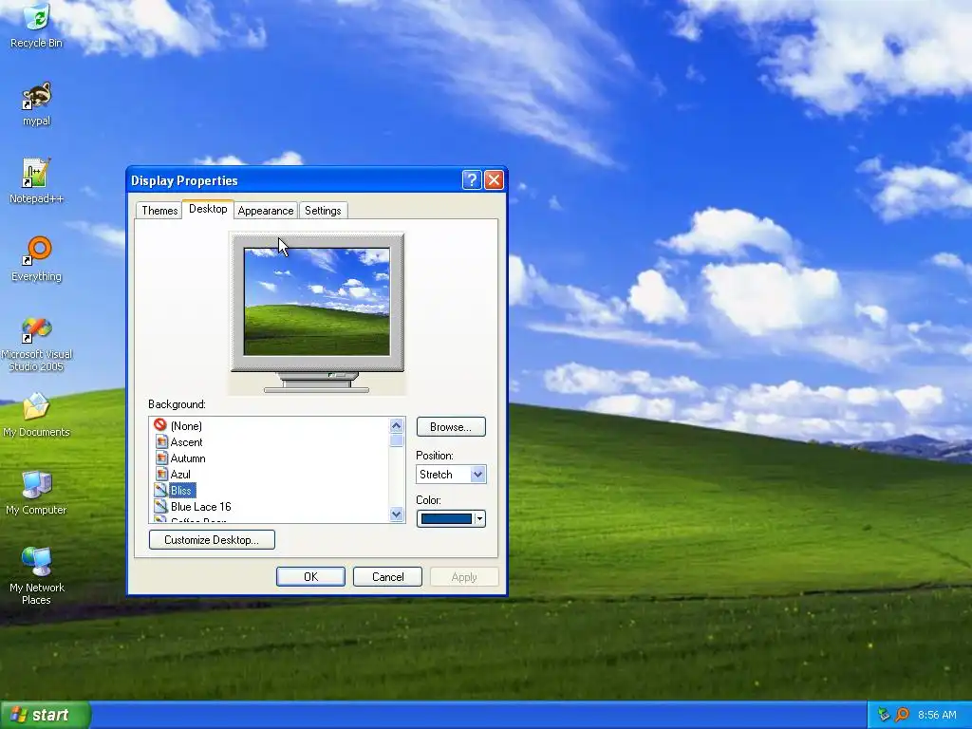Select the My Network Places icon
Screen dimensions: 972x729
tap(37, 576)
